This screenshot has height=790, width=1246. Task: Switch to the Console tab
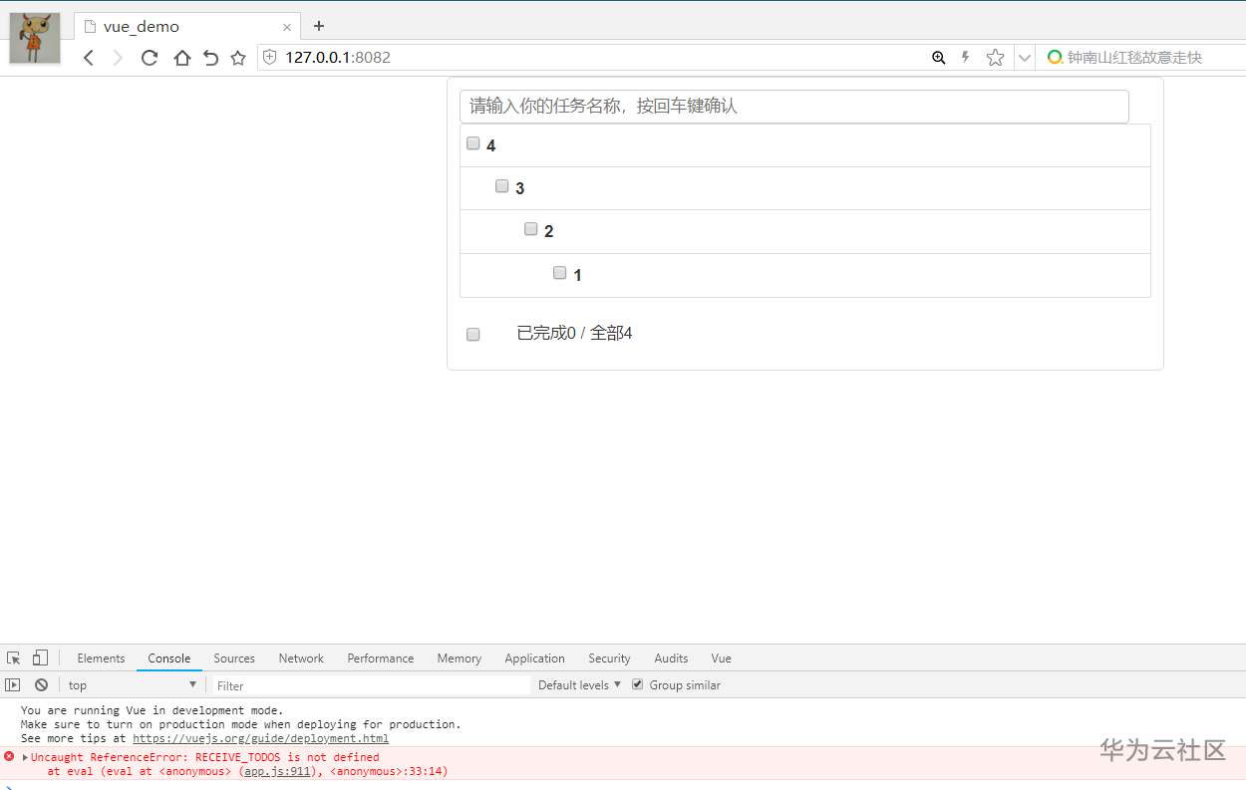169,658
